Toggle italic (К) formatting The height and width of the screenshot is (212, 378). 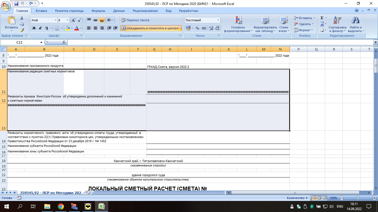coord(40,28)
